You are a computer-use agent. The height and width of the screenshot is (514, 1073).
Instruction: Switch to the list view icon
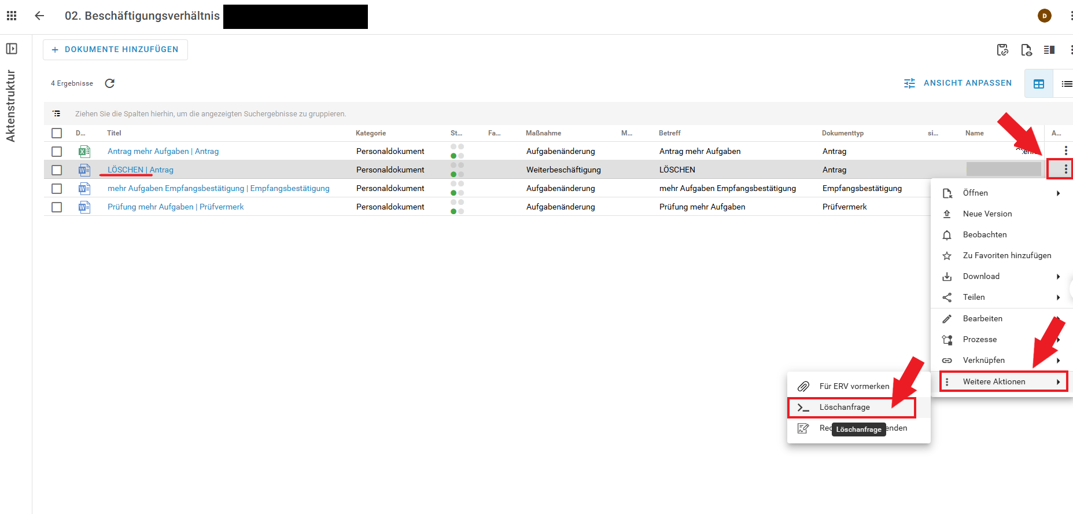pyautogui.click(x=1066, y=84)
